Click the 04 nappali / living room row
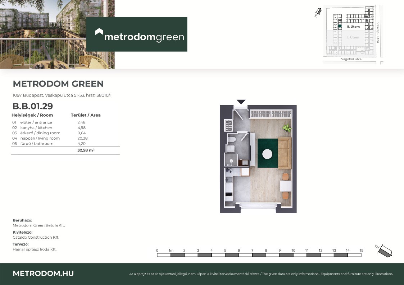 tap(50, 138)
